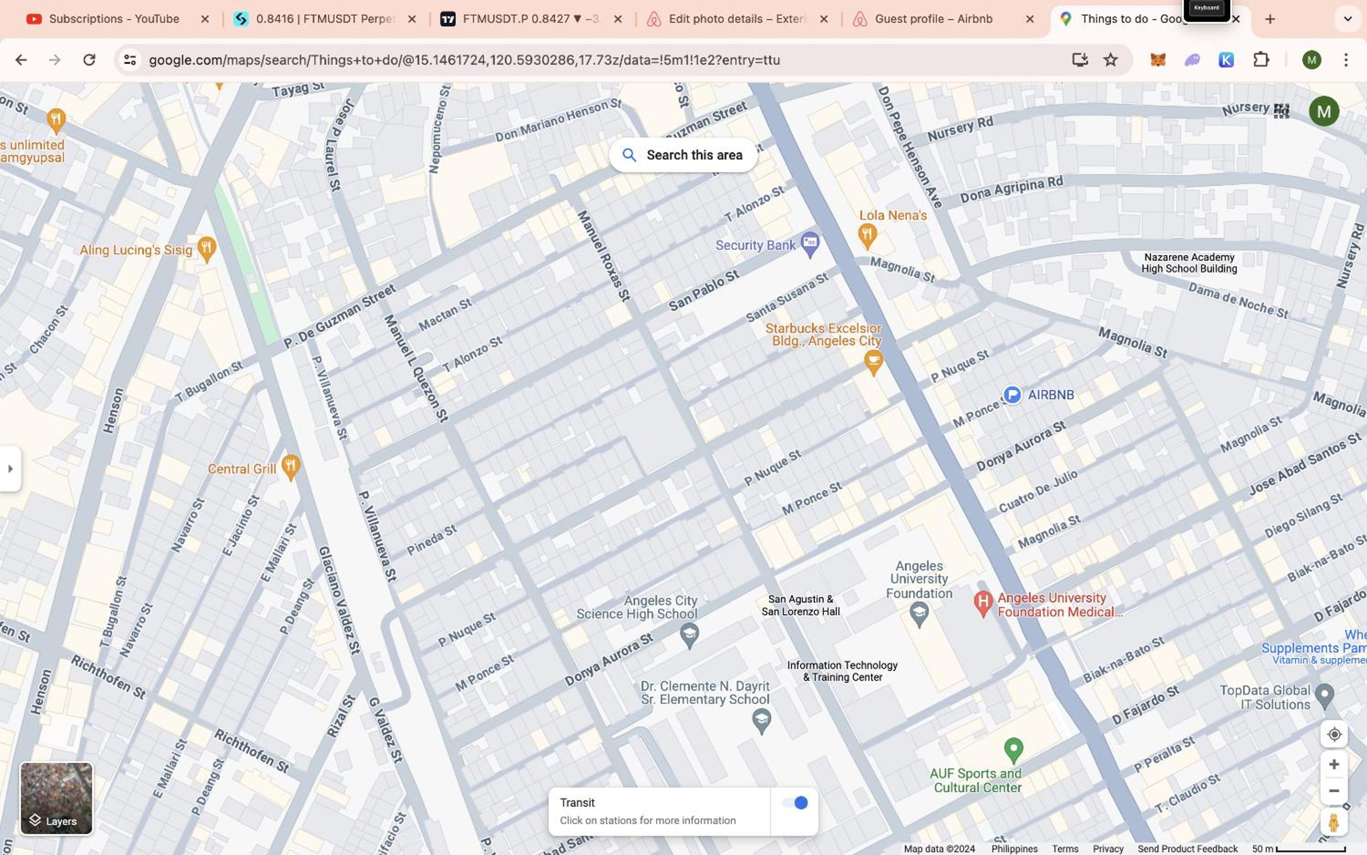Select the Dr. Clemente N. Dayrit school pin
This screenshot has width=1367, height=855.
pyautogui.click(x=761, y=722)
